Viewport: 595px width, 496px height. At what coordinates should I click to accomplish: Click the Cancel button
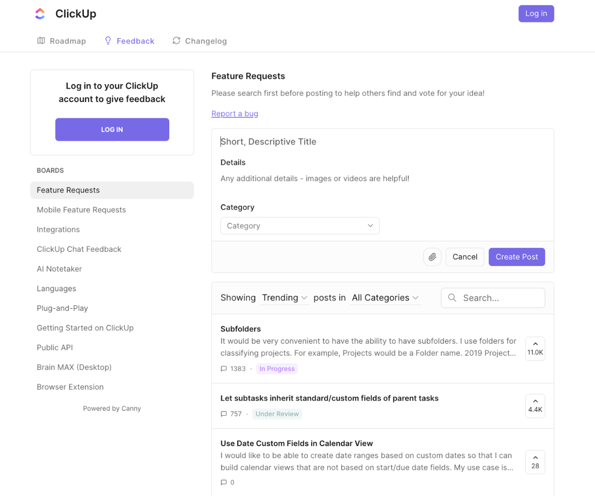coord(465,257)
